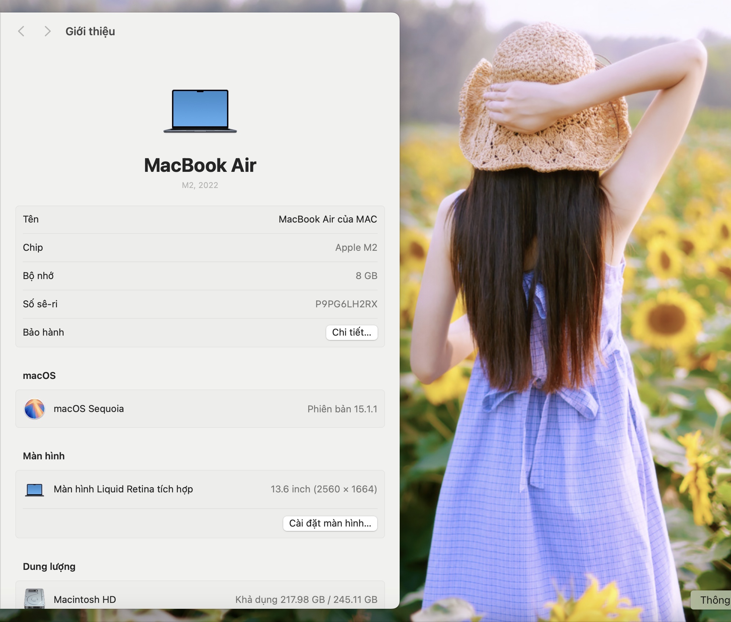
Task: Click the built-in display laptop icon
Action: coord(35,489)
